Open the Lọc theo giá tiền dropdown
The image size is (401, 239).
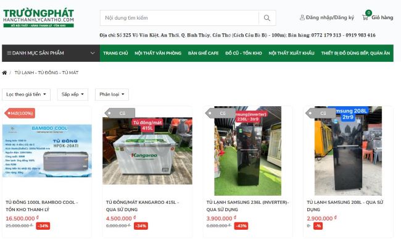[x=26, y=94]
